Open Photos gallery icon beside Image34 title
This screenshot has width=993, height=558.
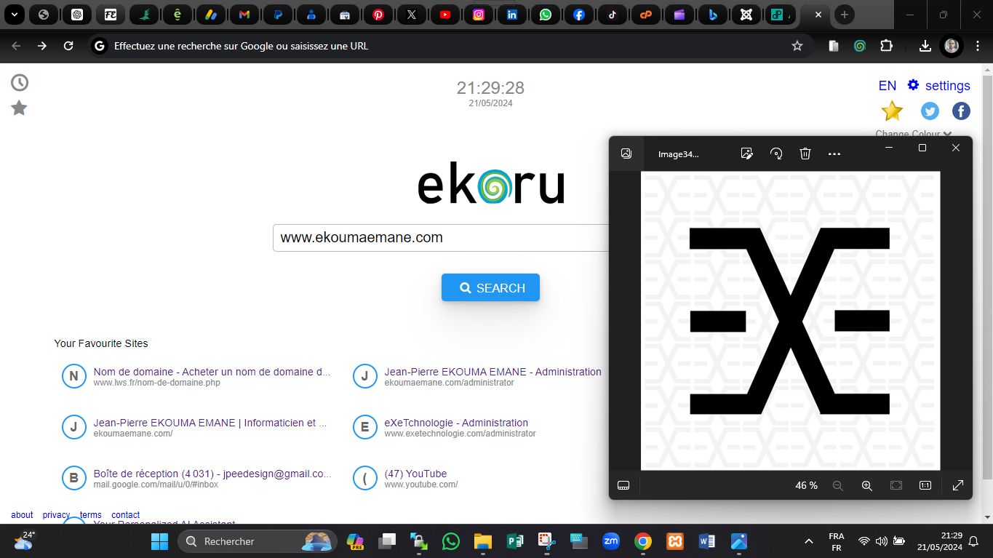tap(626, 154)
